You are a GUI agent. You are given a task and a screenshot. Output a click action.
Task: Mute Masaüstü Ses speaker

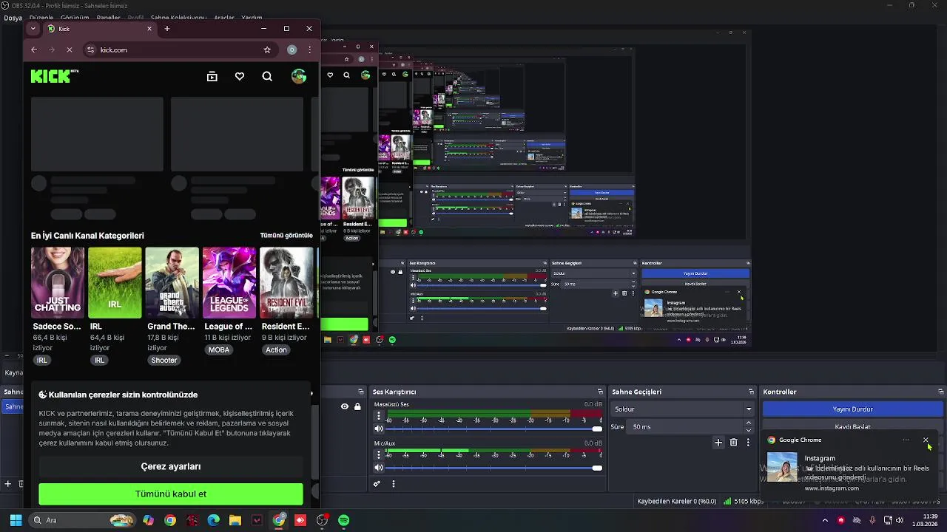[379, 429]
